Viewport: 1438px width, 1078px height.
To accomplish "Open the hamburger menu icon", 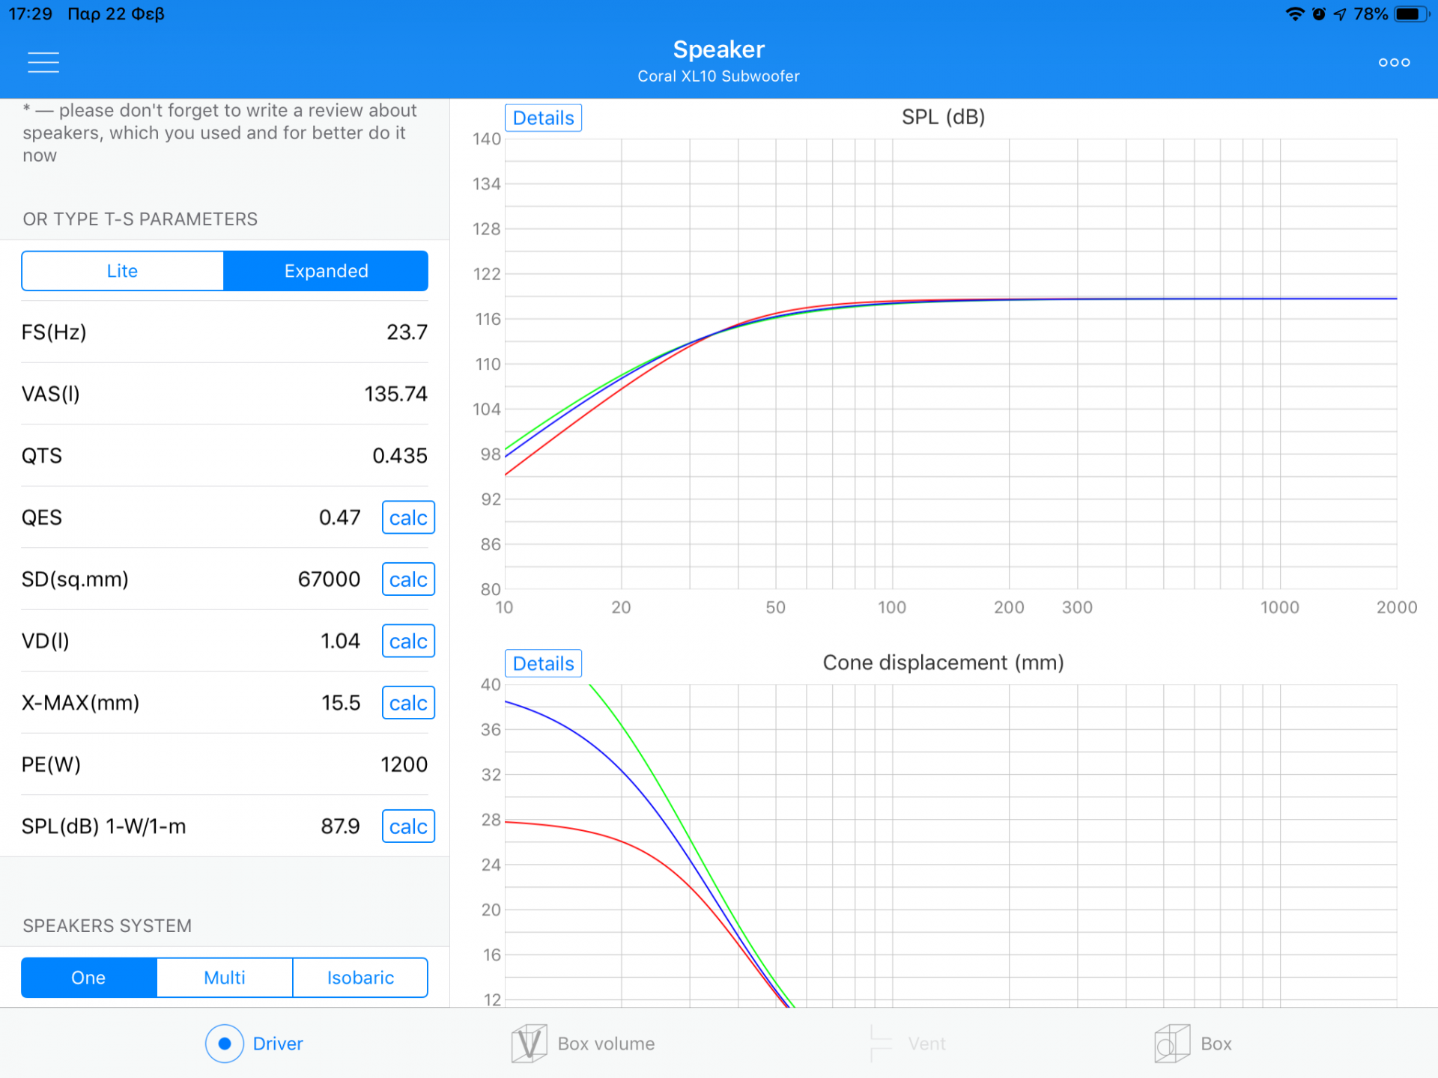I will (43, 62).
